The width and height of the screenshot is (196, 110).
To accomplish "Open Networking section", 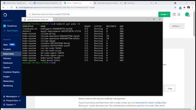I will [x=8, y=81].
